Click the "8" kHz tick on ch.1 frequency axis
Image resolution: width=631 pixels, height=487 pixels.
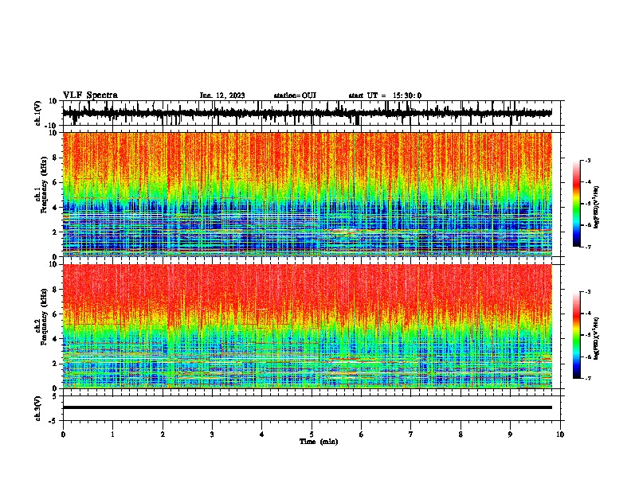[x=55, y=158]
